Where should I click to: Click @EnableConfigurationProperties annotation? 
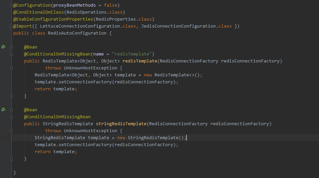(53, 19)
